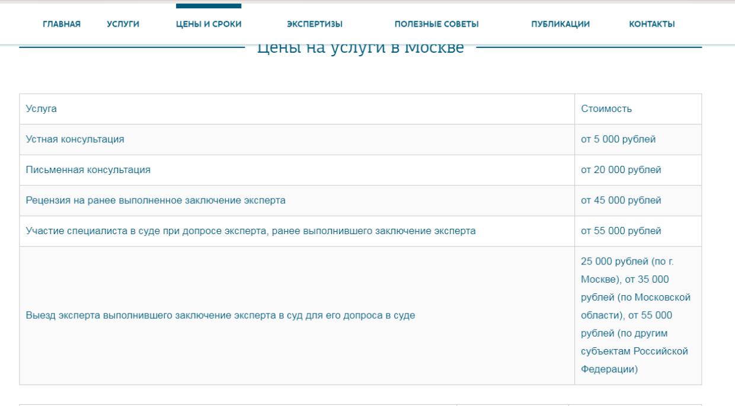The height and width of the screenshot is (406, 735).
Task: Click the Письменная консультация service text
Action: 88,171
